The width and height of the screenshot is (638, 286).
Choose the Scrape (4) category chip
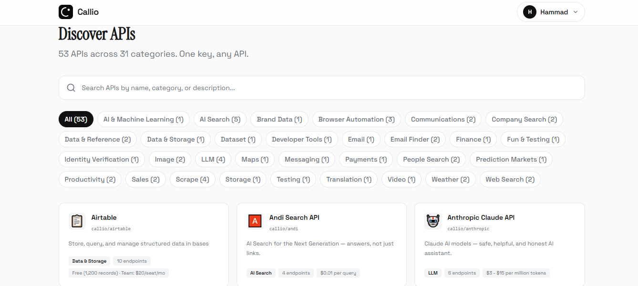[x=192, y=179]
